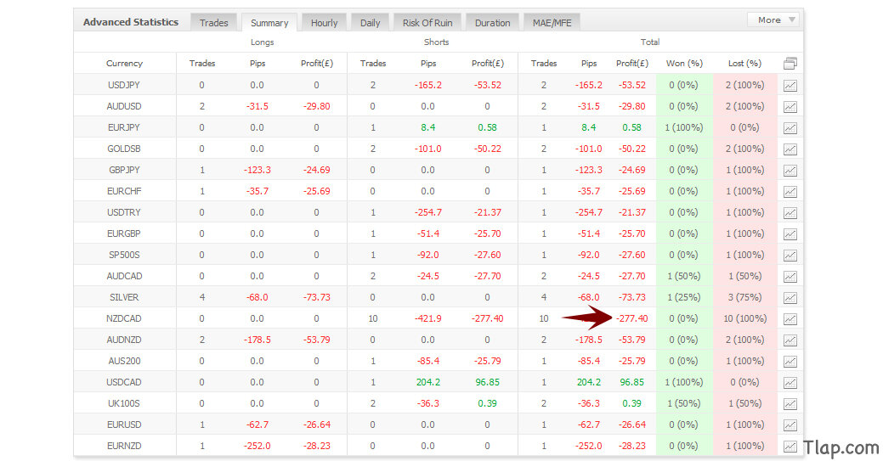The image size is (883, 461).
Task: Open chart icon for SILVER row
Action: coord(790,297)
